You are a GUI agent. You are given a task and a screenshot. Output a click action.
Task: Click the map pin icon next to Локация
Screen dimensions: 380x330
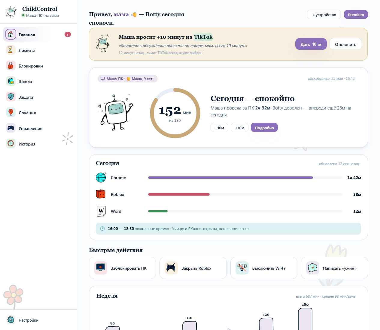pyautogui.click(x=11, y=112)
